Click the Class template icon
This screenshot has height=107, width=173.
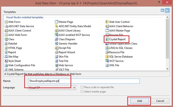point(6,39)
